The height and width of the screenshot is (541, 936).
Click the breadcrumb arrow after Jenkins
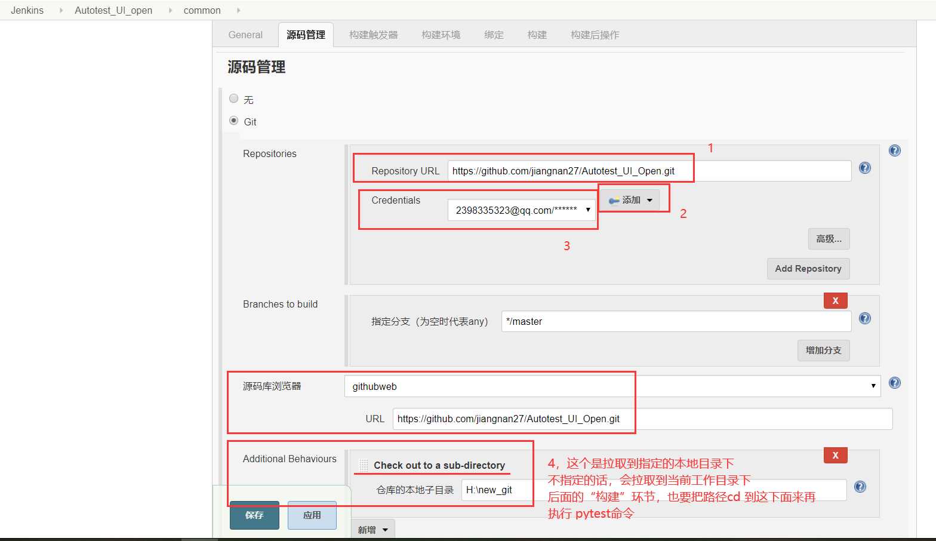pos(61,10)
